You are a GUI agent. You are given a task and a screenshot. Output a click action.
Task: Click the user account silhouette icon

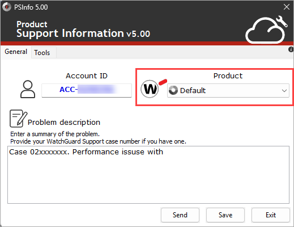coord(28,89)
